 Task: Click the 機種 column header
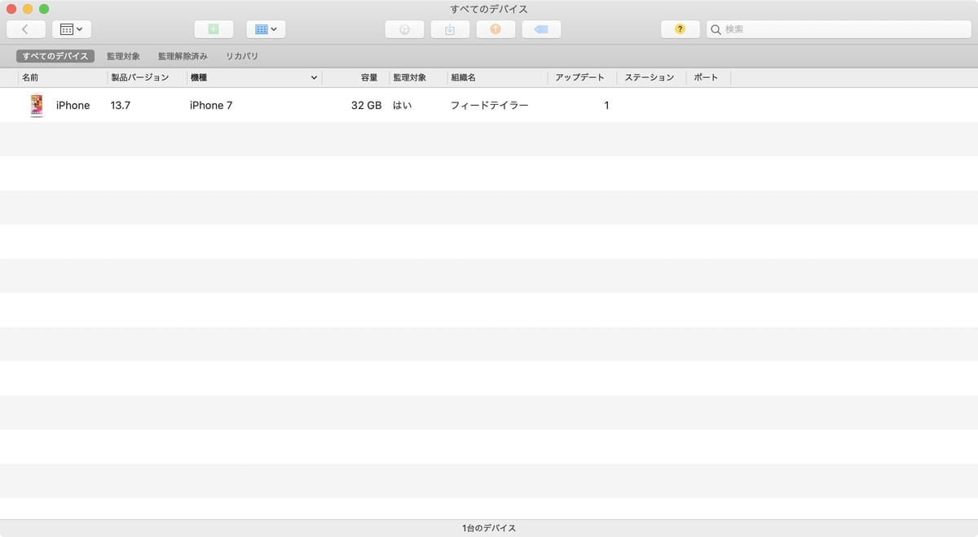click(x=253, y=77)
